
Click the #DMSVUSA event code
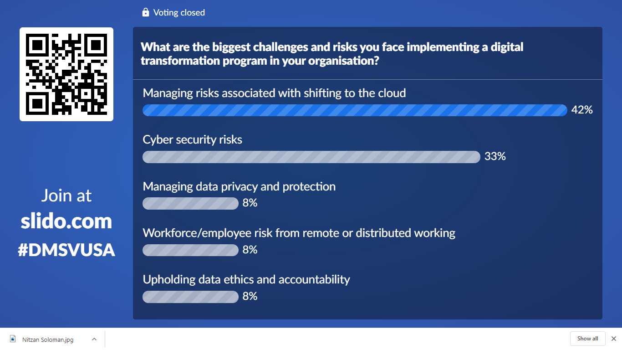point(66,250)
